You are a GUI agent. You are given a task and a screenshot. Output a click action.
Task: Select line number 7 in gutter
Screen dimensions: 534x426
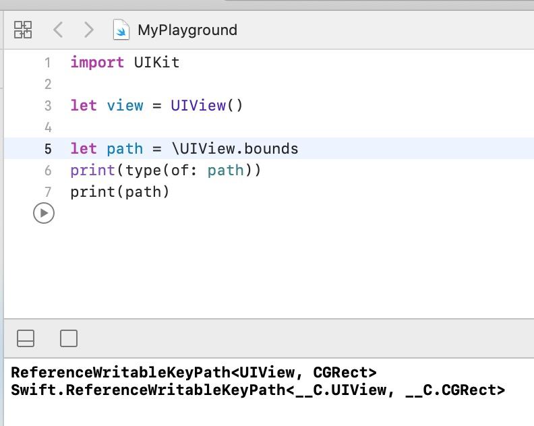click(48, 192)
